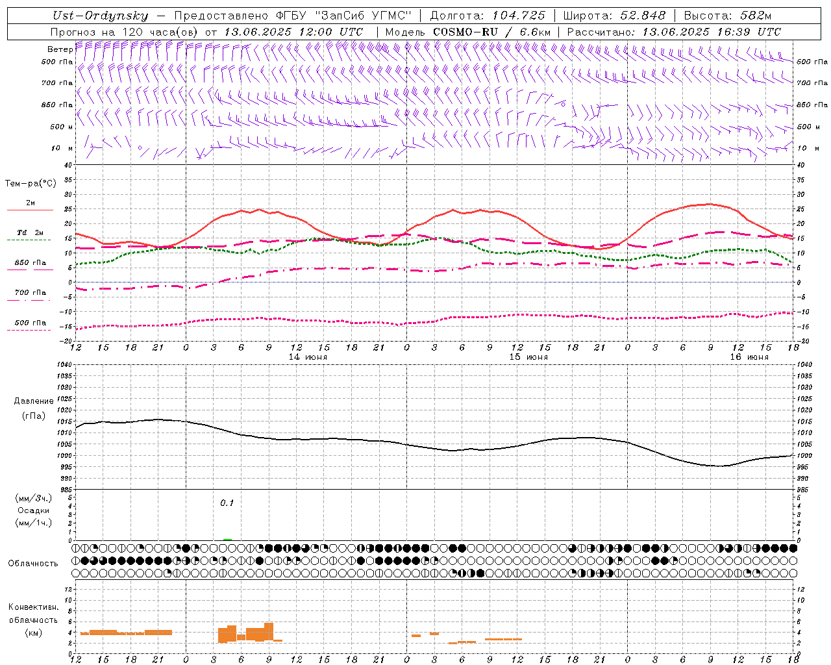This screenshot has height=665, width=831.
Task: Click 'Рассчитано: 13.06.2025 16:39 UTC' text
Action: (x=674, y=32)
